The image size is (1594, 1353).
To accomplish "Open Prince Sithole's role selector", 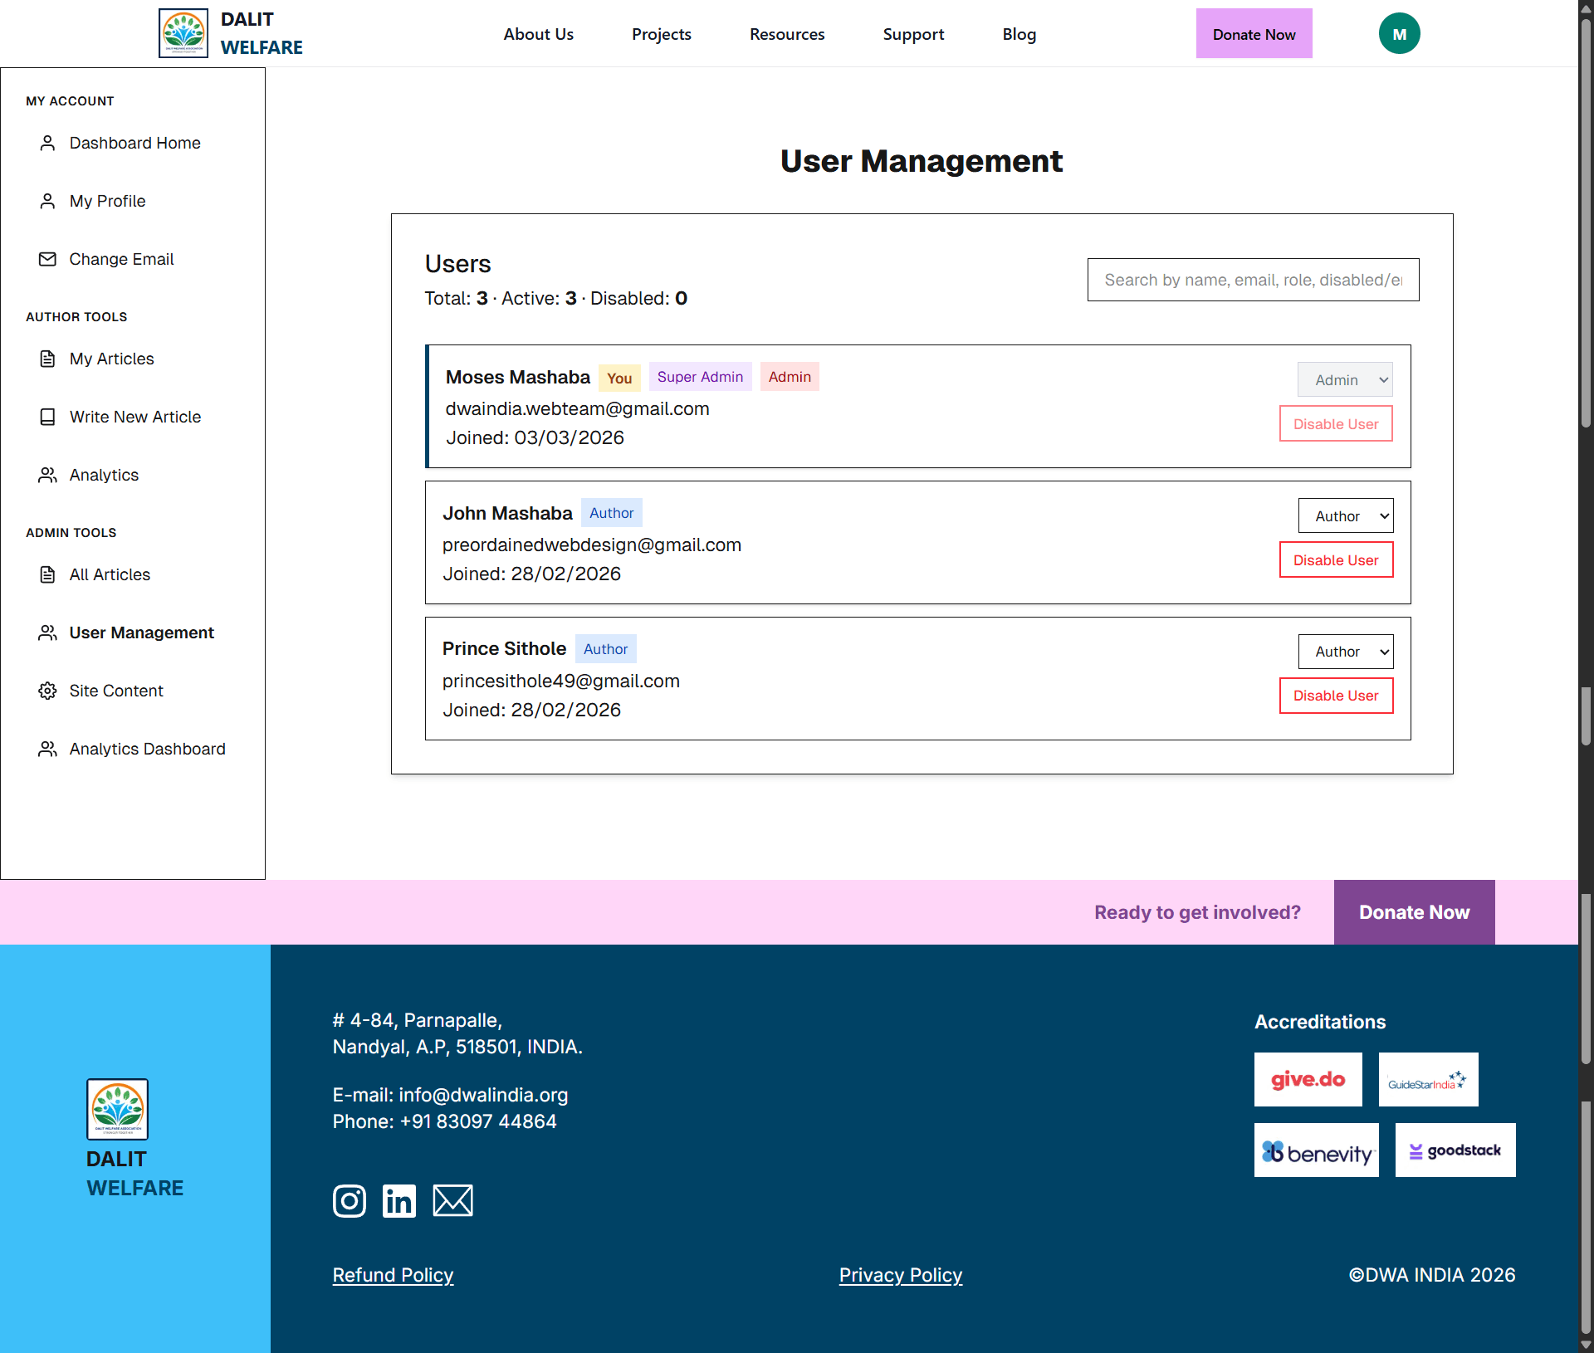I will 1345,652.
